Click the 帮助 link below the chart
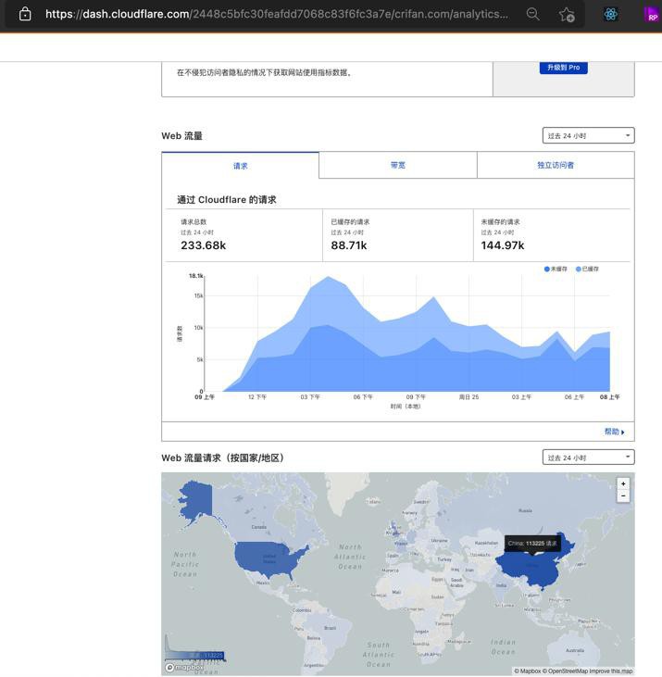Screen dimensions: 662x677 click(x=614, y=432)
